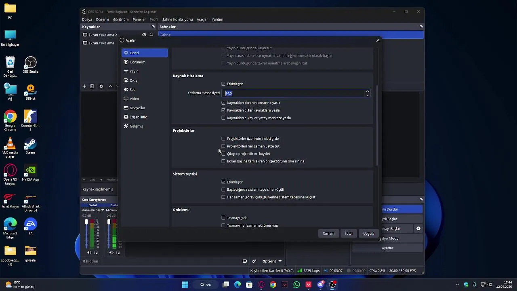Decrease Yaslama Hassasiyeti with down arrow
This screenshot has width=517, height=291.
367,95
